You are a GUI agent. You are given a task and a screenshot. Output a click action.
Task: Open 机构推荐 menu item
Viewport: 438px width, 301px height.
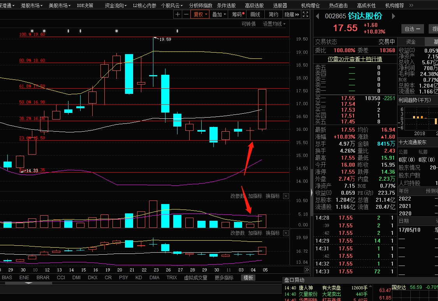tap(394, 5)
